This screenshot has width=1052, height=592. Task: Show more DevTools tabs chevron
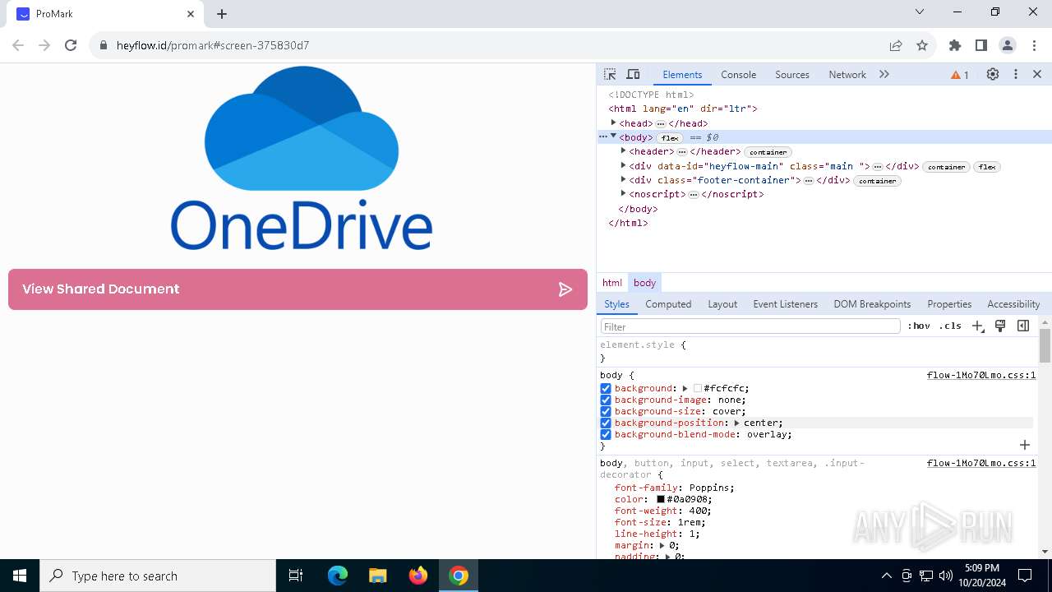pos(884,74)
